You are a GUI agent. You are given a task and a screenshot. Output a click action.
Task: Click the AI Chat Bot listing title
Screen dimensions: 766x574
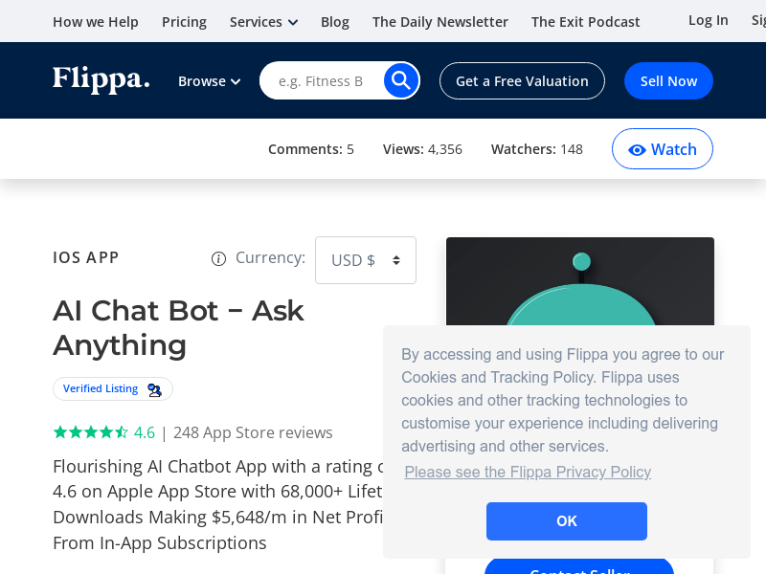coord(178,328)
